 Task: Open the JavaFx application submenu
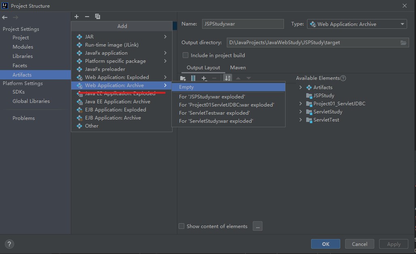(122, 53)
